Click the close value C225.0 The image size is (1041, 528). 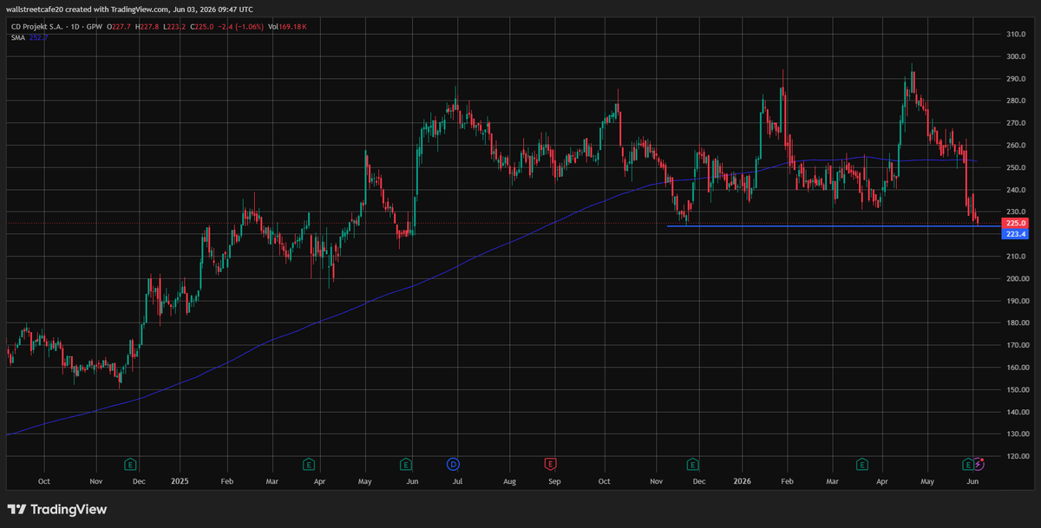[202, 27]
